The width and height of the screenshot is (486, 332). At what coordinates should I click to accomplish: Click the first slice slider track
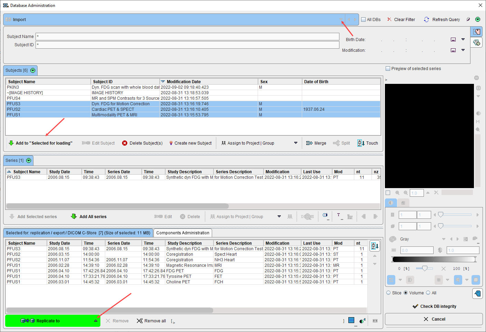[455, 215]
